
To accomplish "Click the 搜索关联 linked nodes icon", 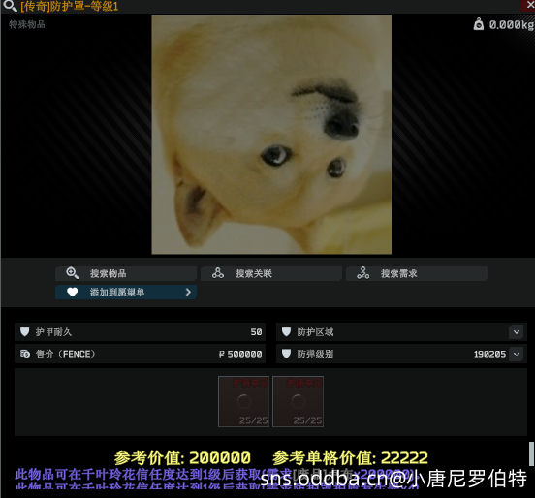I will click(x=218, y=273).
